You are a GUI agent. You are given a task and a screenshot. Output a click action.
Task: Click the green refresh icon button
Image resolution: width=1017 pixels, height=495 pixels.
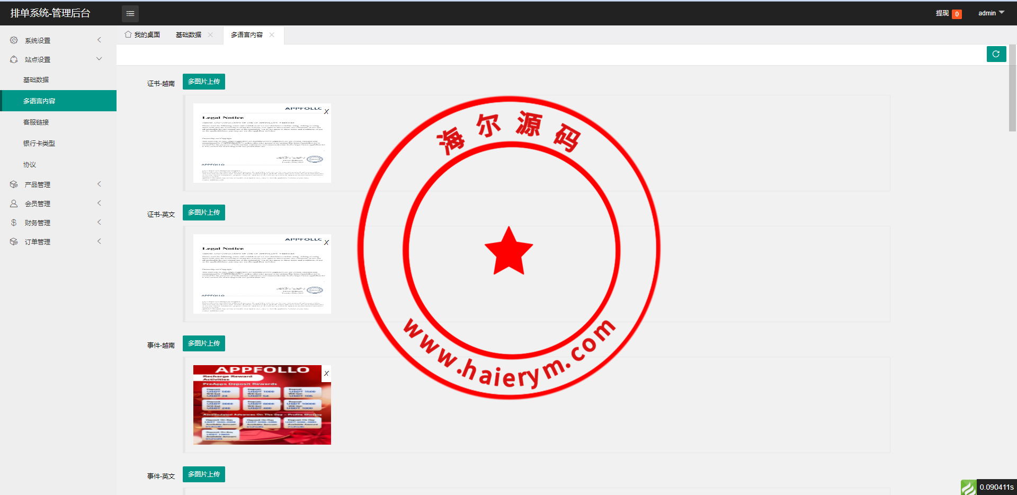coord(996,54)
